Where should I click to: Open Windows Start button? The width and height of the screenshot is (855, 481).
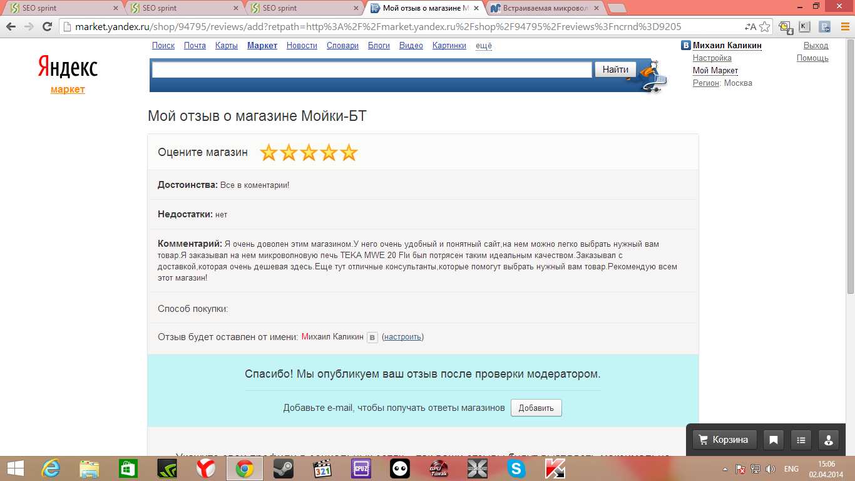click(15, 468)
